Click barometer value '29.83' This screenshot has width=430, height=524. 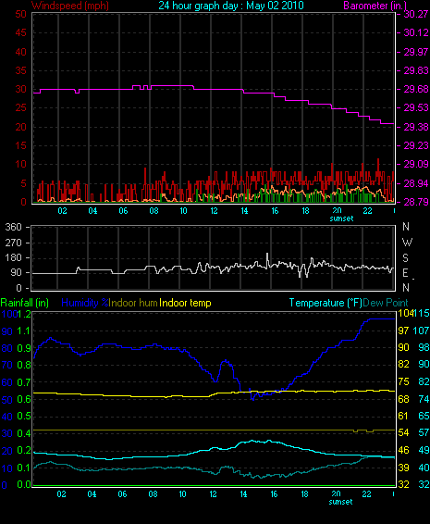[x=416, y=70]
